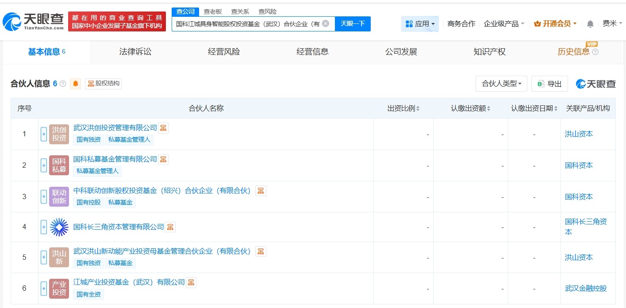Click the bell alert icon next to 合伙人信息
The width and height of the screenshot is (626, 308).
click(x=75, y=83)
